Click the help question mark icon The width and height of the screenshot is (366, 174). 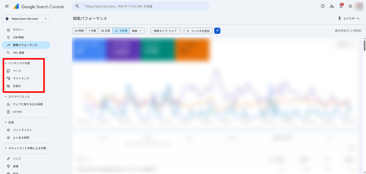(323, 6)
